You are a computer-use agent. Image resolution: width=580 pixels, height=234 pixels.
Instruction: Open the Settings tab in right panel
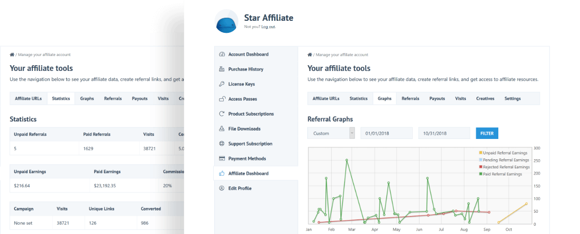512,98
